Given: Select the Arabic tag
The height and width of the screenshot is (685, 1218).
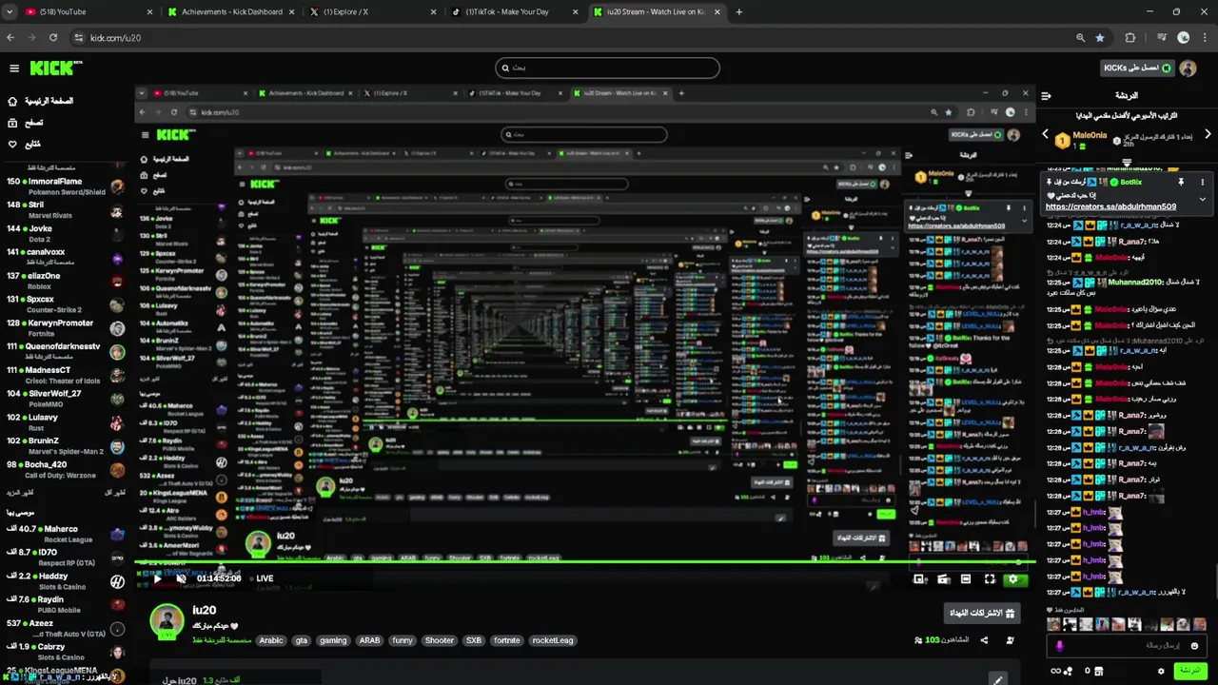Looking at the screenshot, I should pyautogui.click(x=271, y=640).
